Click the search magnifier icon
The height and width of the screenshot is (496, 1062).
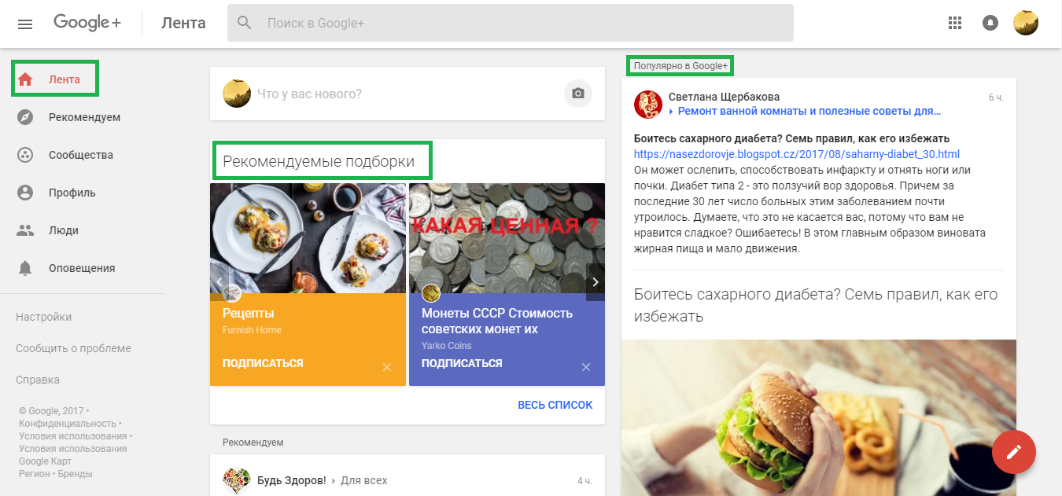click(244, 23)
